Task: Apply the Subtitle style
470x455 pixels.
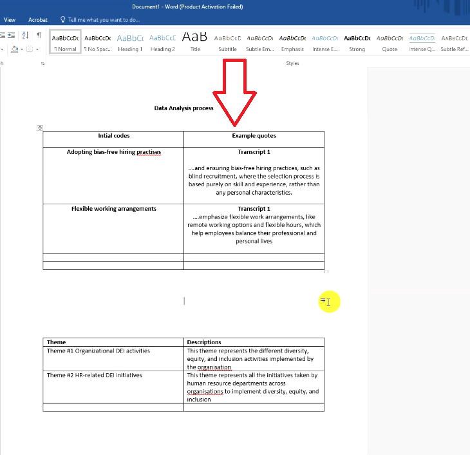Action: tap(227, 42)
